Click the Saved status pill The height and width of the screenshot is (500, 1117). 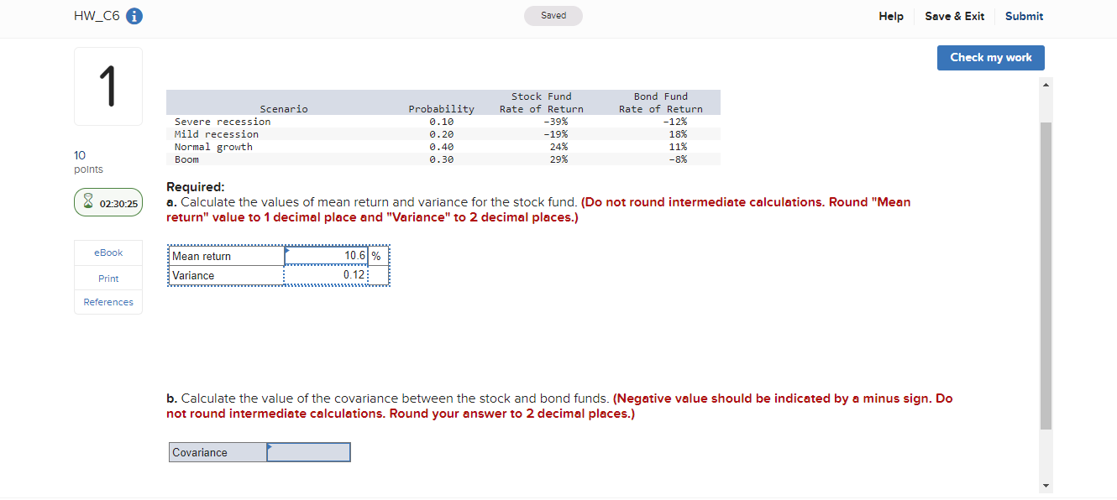coord(553,15)
